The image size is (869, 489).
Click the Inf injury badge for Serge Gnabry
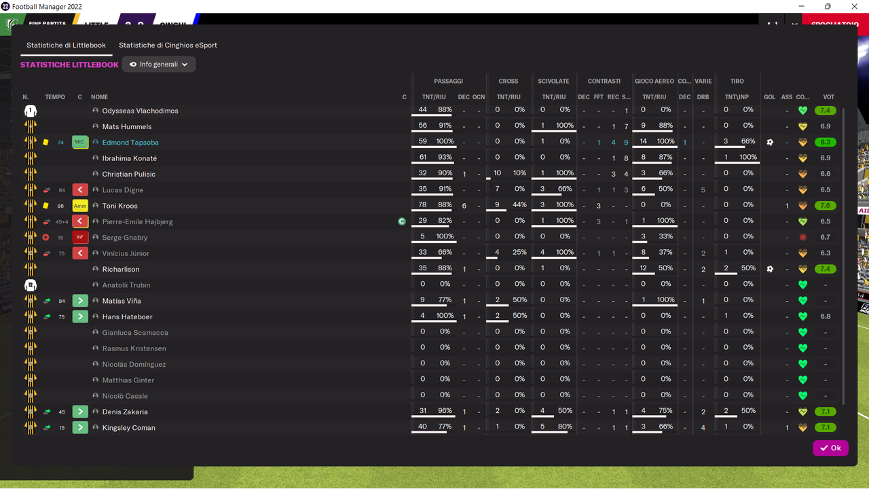point(80,238)
